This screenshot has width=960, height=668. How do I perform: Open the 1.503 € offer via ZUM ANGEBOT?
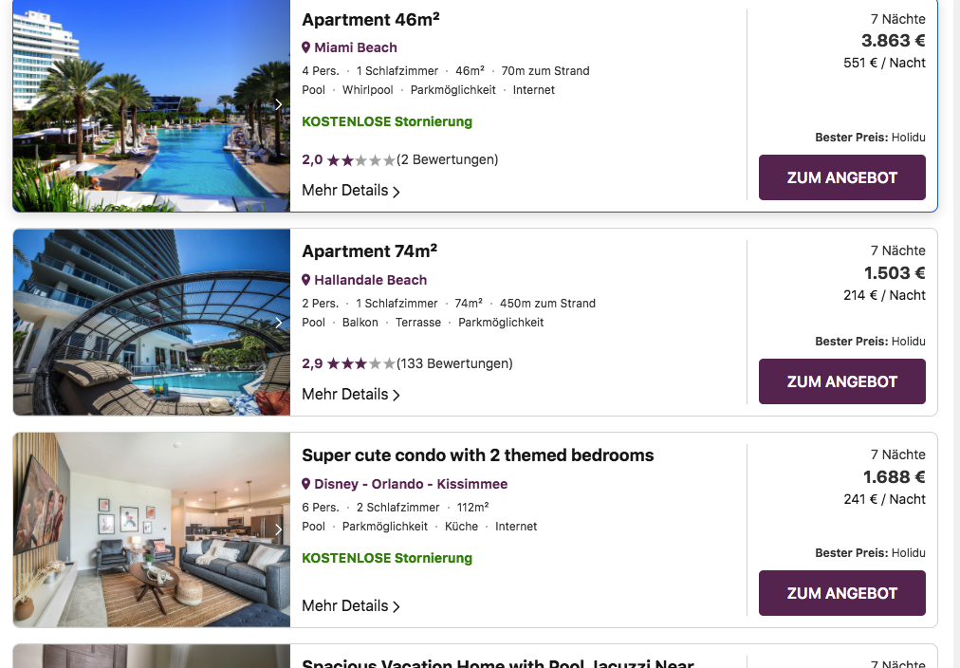841,381
